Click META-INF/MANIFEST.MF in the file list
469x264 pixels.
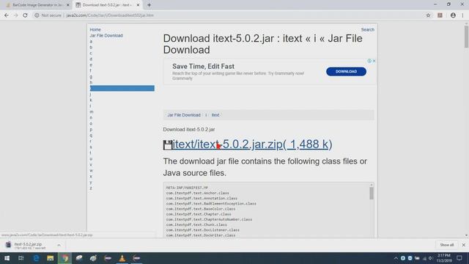187,188
